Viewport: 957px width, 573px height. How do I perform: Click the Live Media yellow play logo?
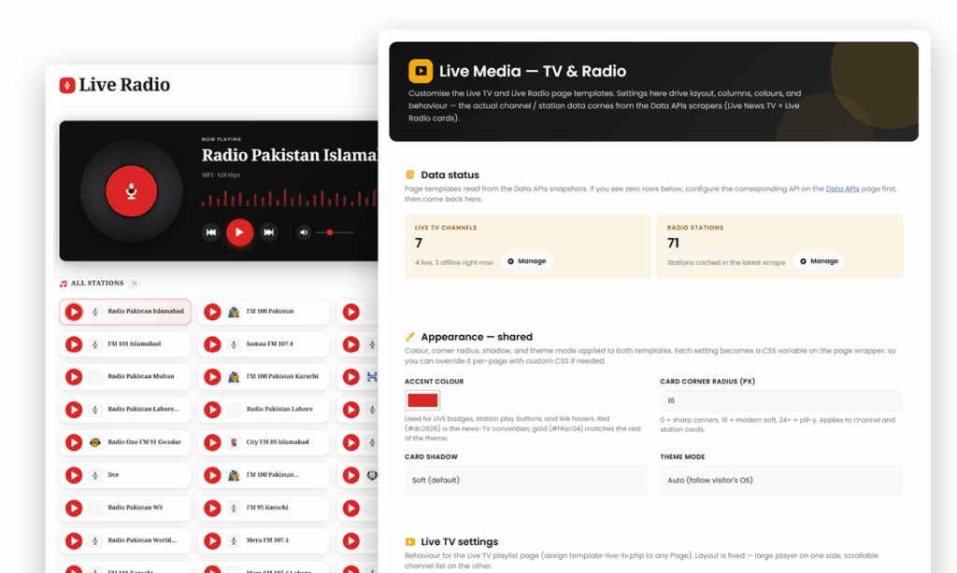coord(421,71)
